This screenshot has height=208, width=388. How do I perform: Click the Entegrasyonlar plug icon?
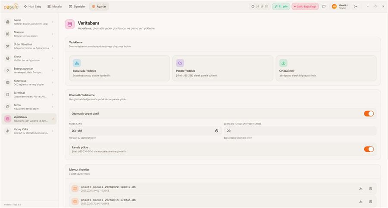point(8,70)
